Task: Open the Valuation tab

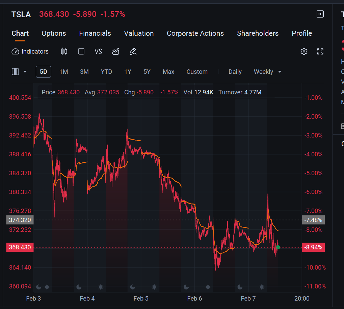Action: point(139,33)
